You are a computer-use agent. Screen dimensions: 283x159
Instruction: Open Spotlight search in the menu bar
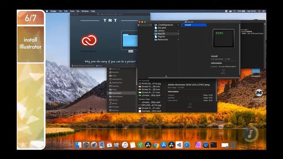259,11
